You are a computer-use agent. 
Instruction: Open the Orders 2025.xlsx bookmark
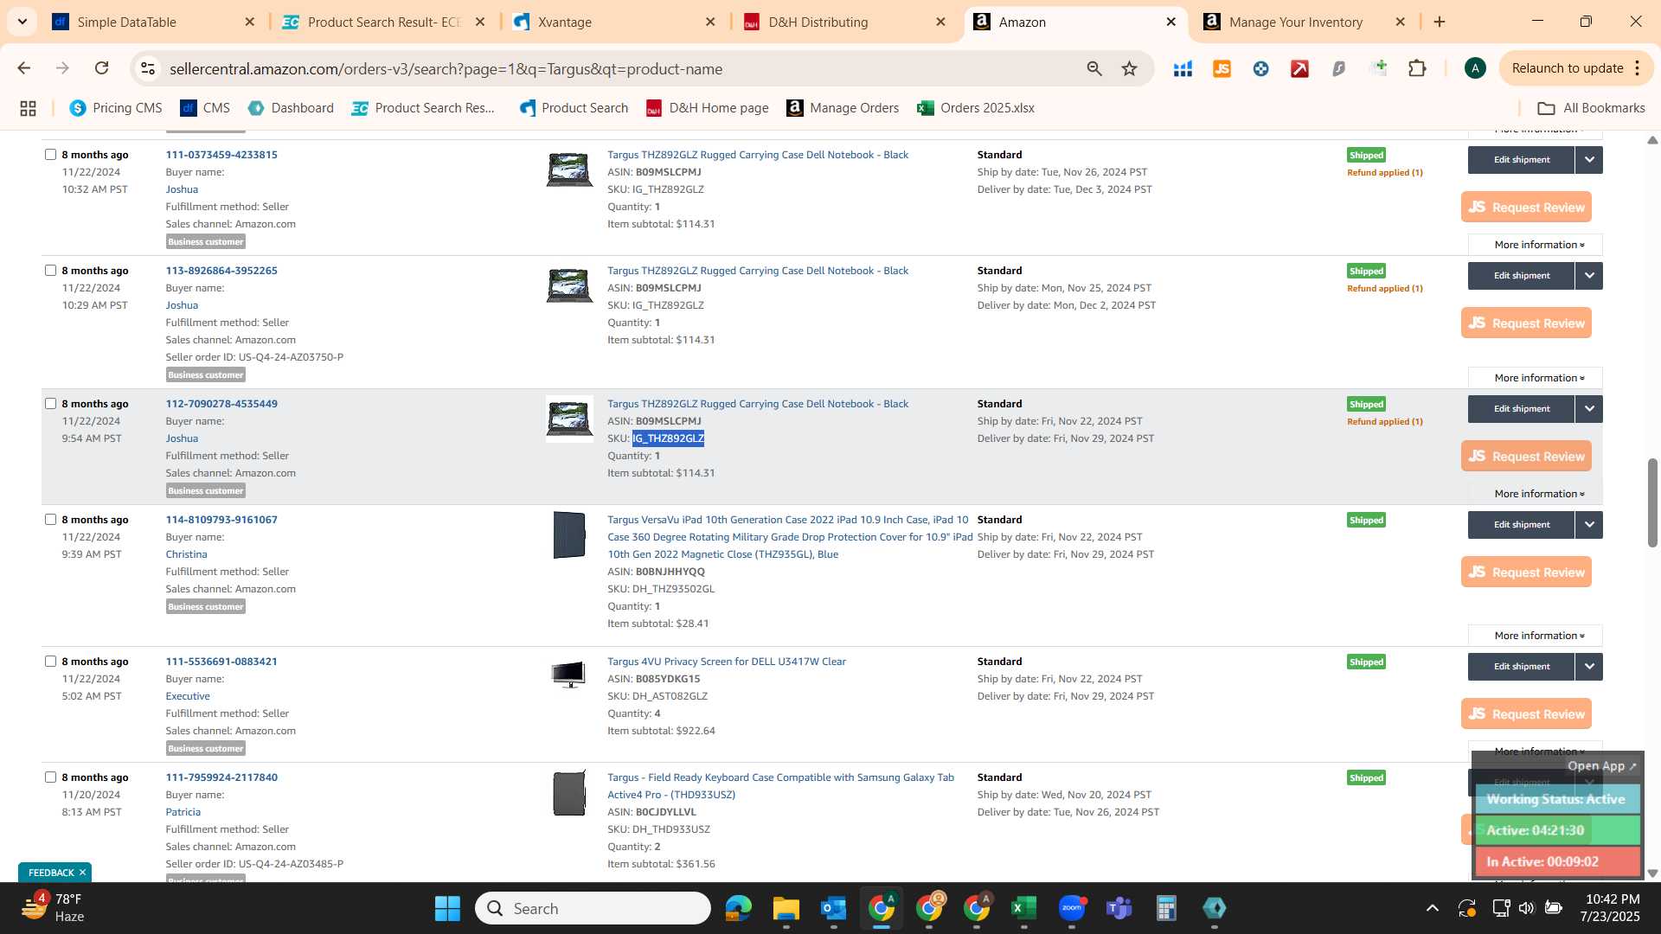(x=976, y=108)
